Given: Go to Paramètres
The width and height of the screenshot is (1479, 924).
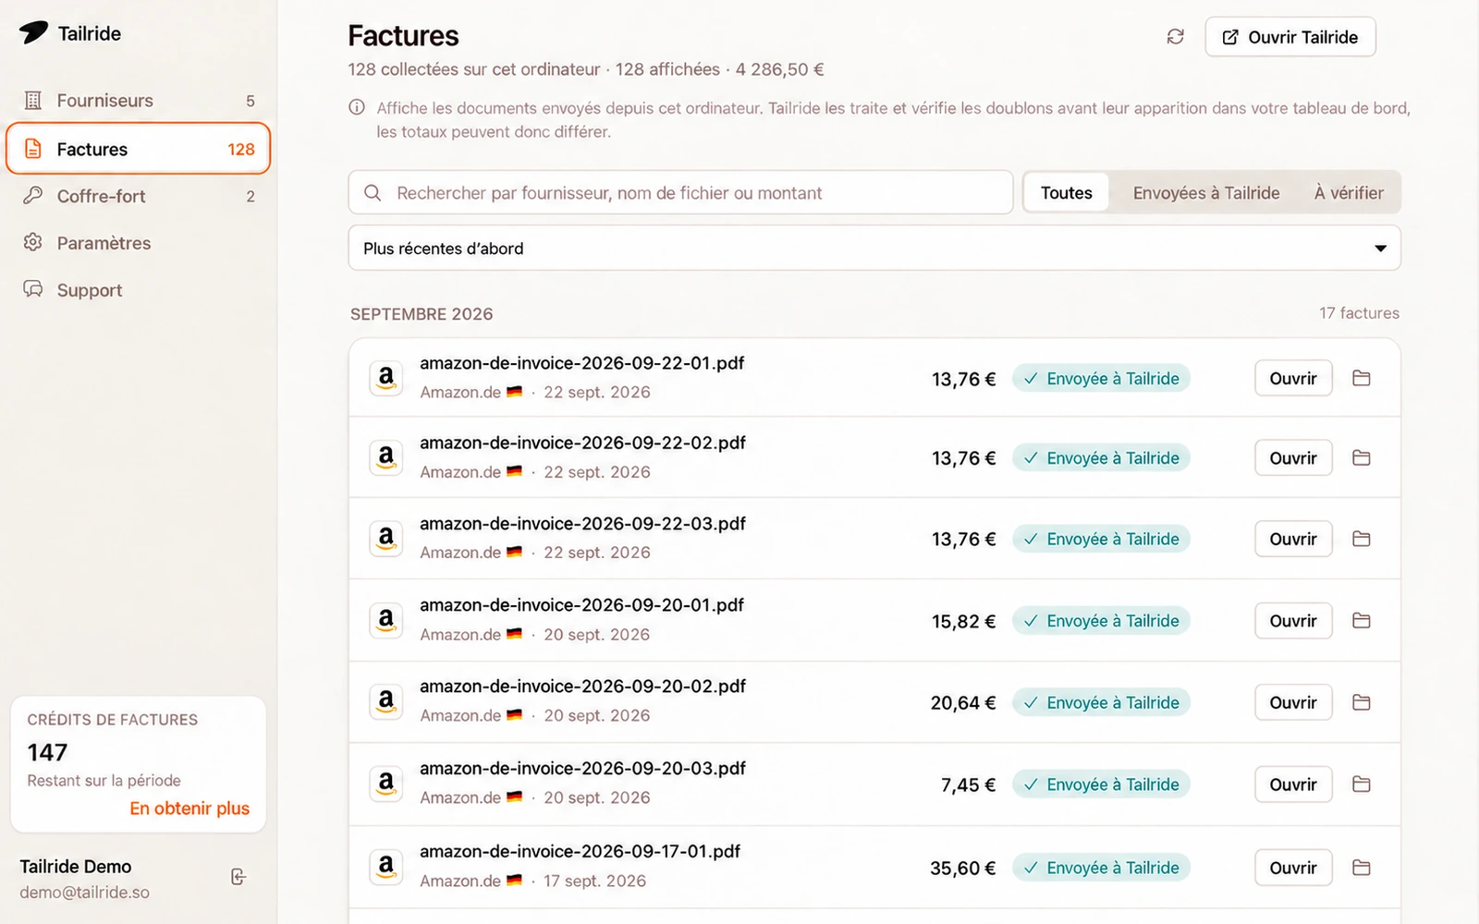Looking at the screenshot, I should point(138,243).
